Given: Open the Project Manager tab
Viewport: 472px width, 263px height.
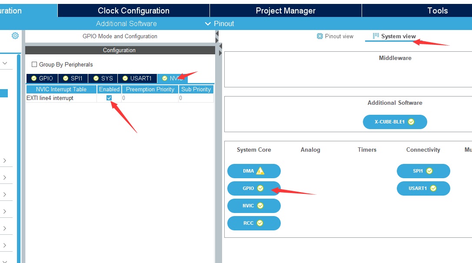Looking at the screenshot, I should pos(286,10).
